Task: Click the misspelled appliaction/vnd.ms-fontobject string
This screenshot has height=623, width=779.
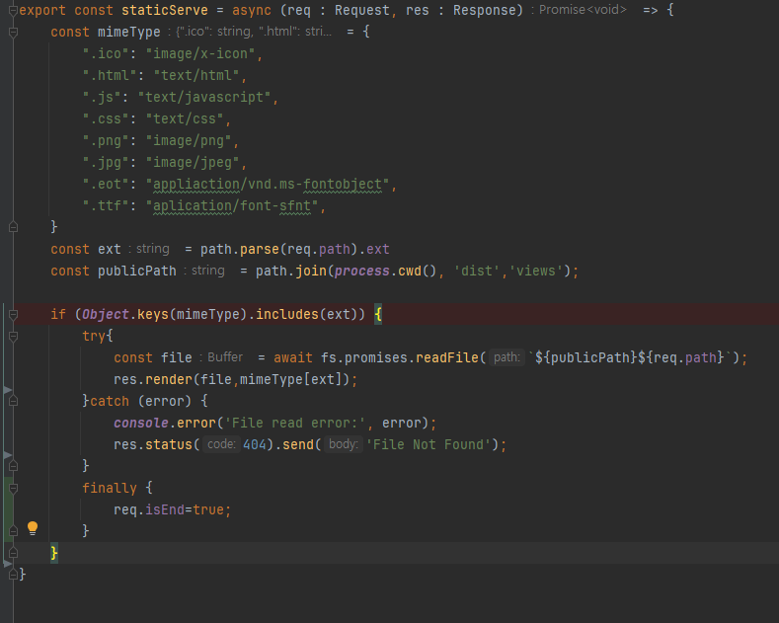Action: (268, 185)
